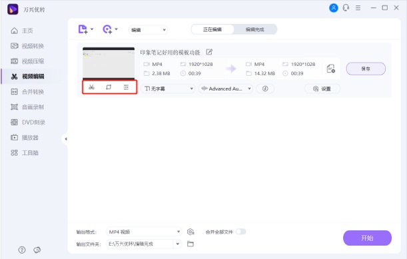
Task: Click the output format settings gear icon
Action: click(x=191, y=232)
